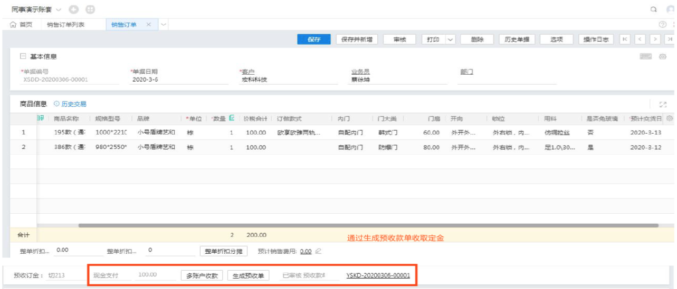Screen dimensions: 677x289
Task: Click the keyboard shortcut icon
Action: click(646, 56)
